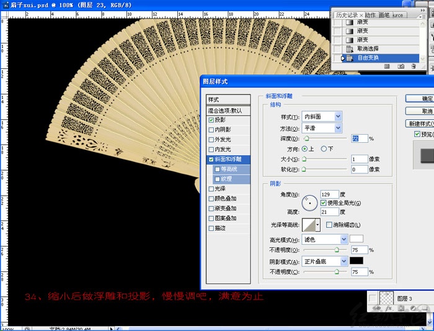Viewport: 434px width, 331px height.
Task: Open 方法 dropdown showing 平滑
Action: click(322, 128)
